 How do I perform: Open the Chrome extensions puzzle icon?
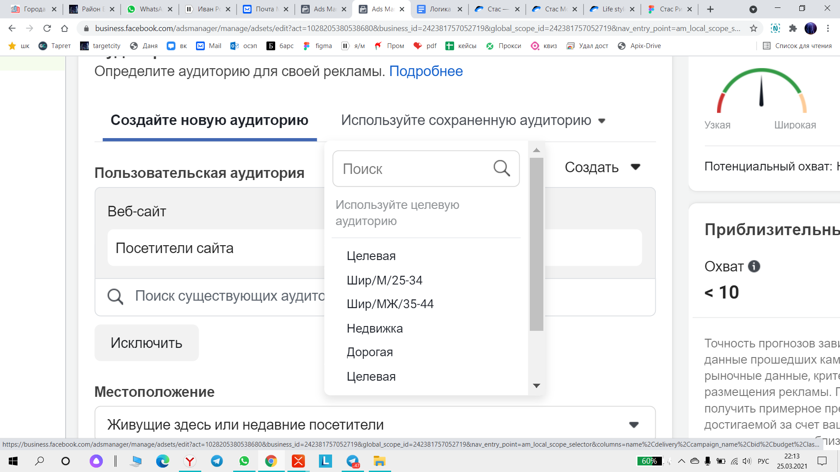pos(793,28)
